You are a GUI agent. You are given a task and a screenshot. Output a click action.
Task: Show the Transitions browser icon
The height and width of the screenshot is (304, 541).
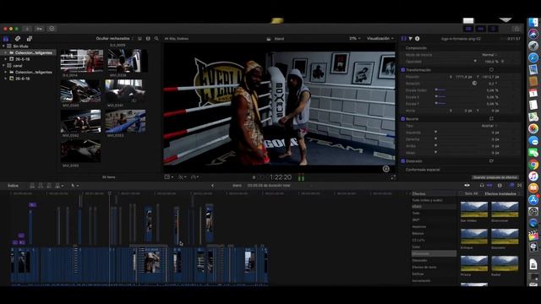click(520, 186)
